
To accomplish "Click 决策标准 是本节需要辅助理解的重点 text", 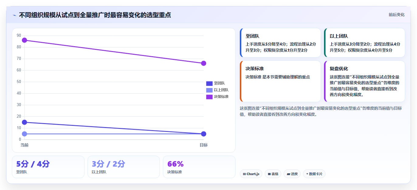I will point(278,77).
